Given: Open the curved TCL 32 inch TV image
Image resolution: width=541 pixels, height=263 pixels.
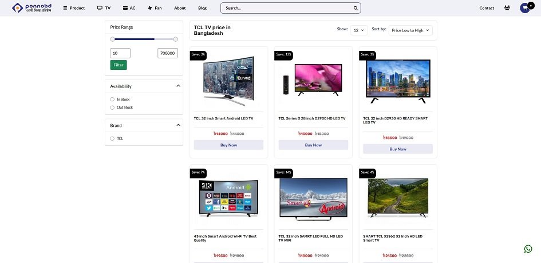Looking at the screenshot, I should pyautogui.click(x=229, y=81).
